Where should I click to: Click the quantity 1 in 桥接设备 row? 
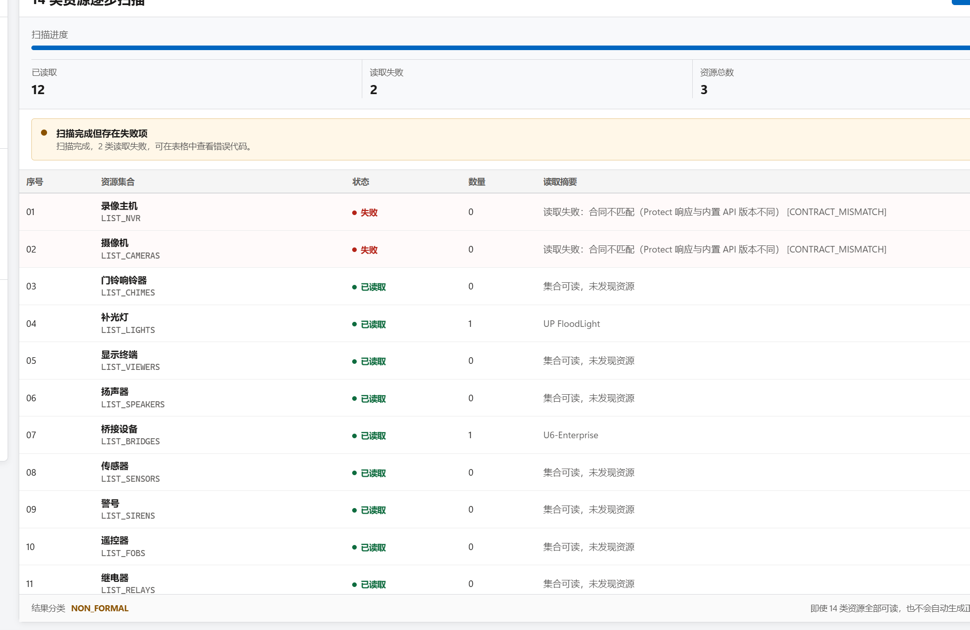click(470, 435)
